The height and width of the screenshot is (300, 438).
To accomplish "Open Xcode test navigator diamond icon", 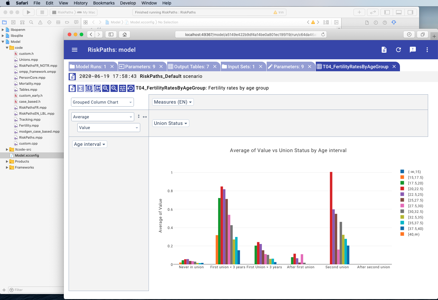I will [49, 22].
